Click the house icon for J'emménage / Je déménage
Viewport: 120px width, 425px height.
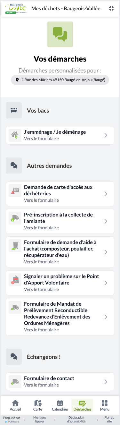pyautogui.click(x=15, y=135)
